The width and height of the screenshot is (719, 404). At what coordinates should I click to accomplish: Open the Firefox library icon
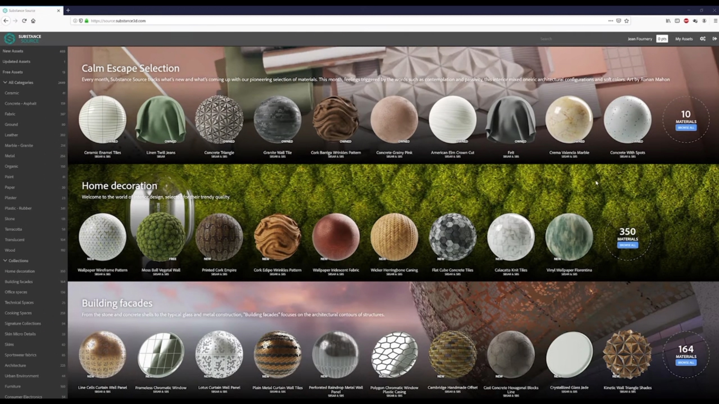[668, 21]
